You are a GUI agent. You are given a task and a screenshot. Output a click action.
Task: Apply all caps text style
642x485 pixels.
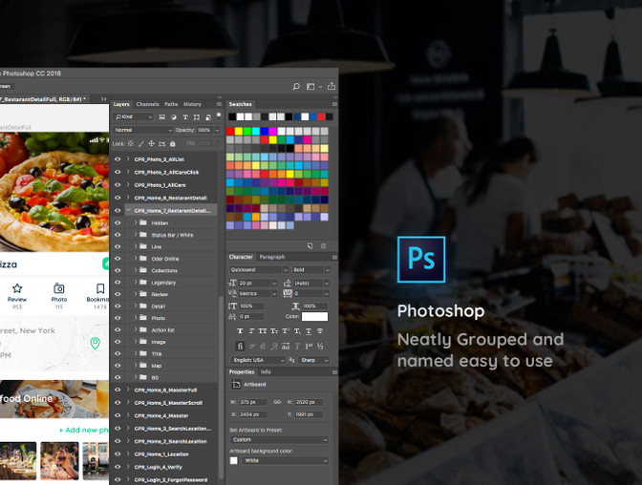263,331
